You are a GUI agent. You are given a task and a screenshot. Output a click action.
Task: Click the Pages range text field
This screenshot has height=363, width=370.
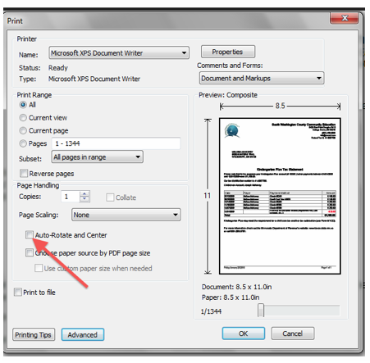116,143
